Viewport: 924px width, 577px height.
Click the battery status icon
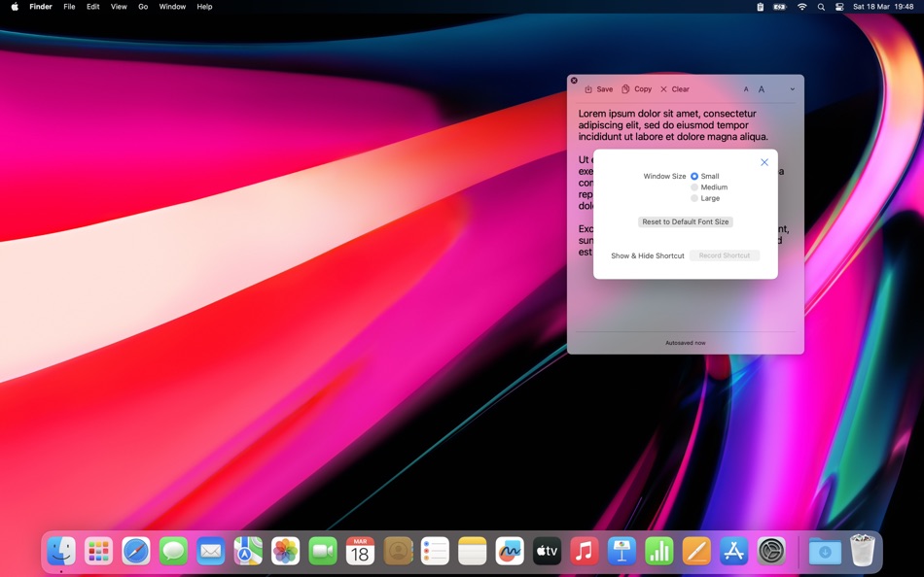780,7
